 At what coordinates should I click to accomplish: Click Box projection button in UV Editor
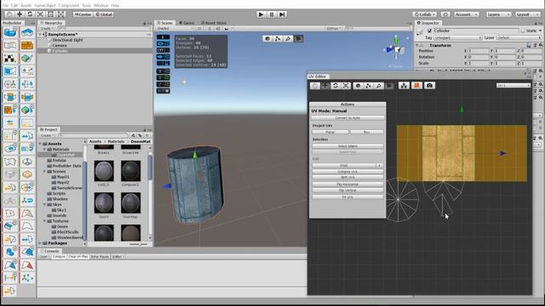click(367, 133)
